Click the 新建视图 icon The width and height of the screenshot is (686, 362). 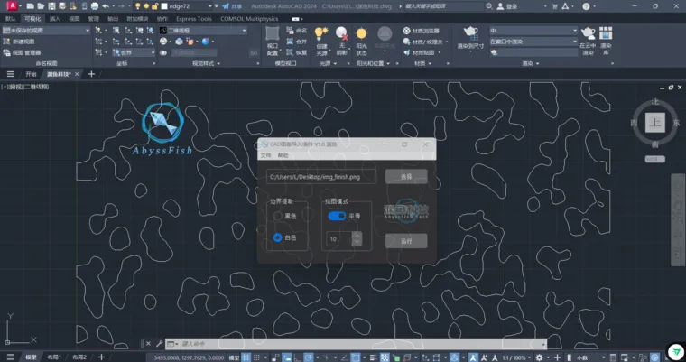[6, 42]
